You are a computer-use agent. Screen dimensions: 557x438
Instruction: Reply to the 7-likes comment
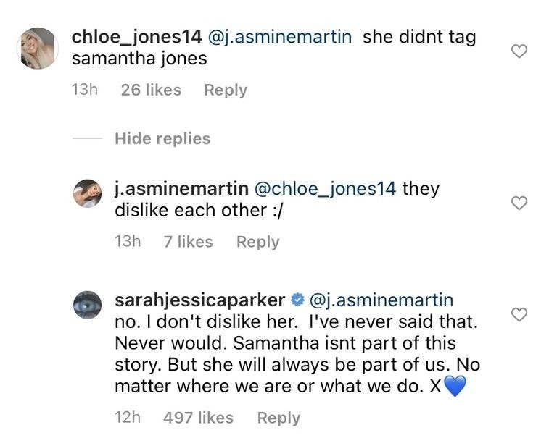pyautogui.click(x=257, y=242)
